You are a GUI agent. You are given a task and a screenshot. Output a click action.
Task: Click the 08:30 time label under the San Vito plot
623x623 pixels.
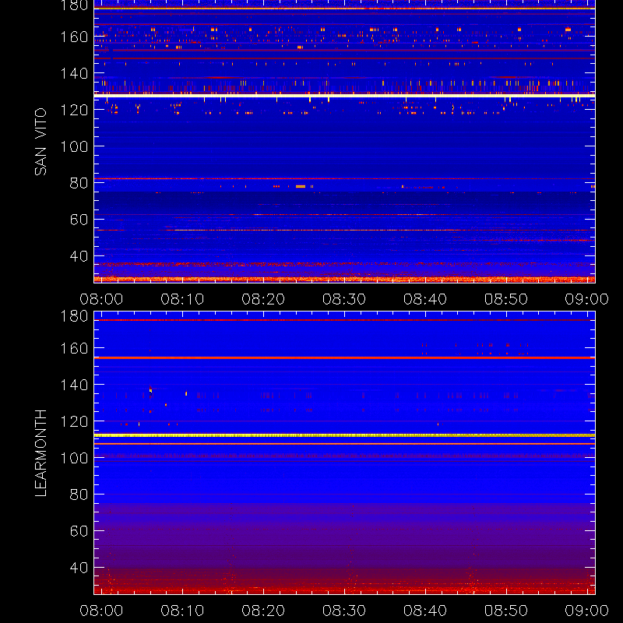pyautogui.click(x=344, y=299)
